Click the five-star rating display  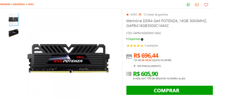(135, 46)
